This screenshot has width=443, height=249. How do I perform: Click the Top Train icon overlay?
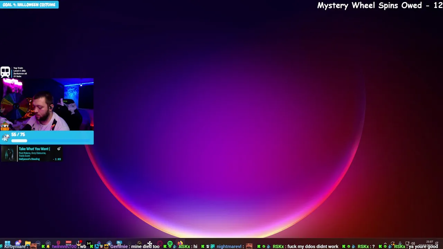[5, 72]
